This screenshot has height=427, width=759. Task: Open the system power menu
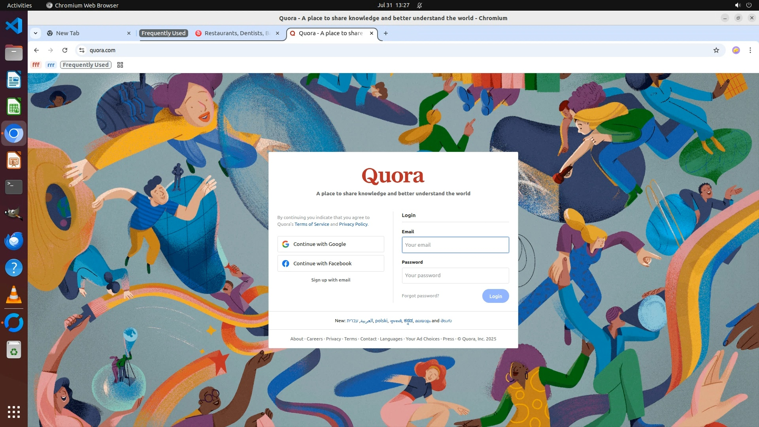[749, 5]
